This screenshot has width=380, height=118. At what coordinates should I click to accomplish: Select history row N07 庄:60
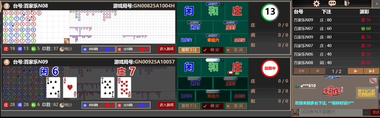tap(336, 28)
